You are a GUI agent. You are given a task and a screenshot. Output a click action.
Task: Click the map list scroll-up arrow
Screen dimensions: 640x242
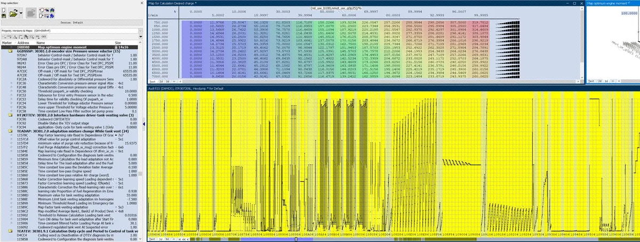coord(140,43)
